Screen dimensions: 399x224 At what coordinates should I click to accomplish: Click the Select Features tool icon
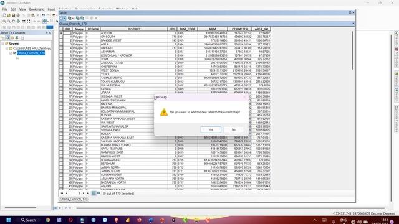pyautogui.click(x=45, y=21)
